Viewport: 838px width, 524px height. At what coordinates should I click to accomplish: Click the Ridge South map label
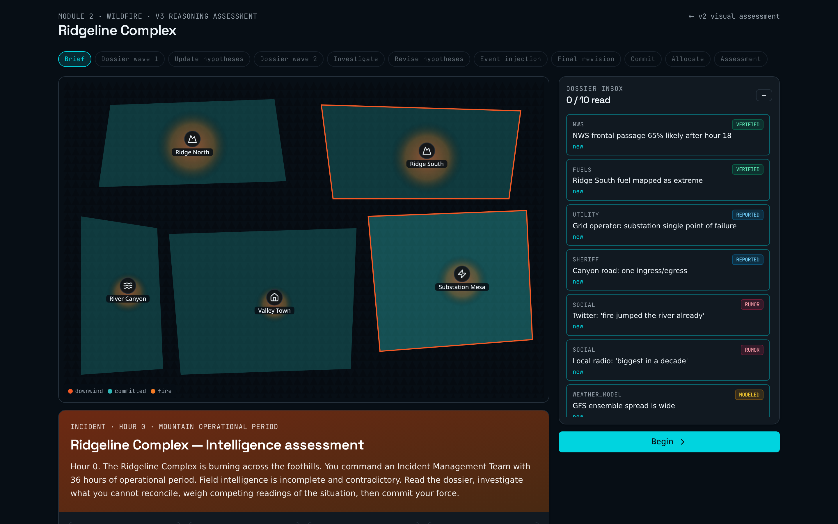427,164
